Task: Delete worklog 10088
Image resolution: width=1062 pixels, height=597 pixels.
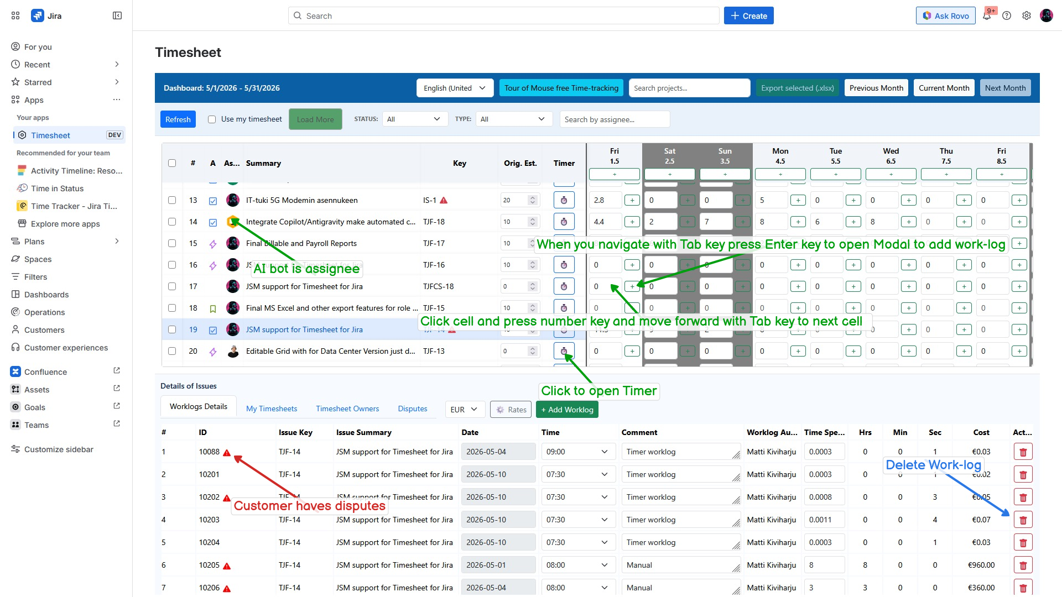Action: [x=1023, y=452]
